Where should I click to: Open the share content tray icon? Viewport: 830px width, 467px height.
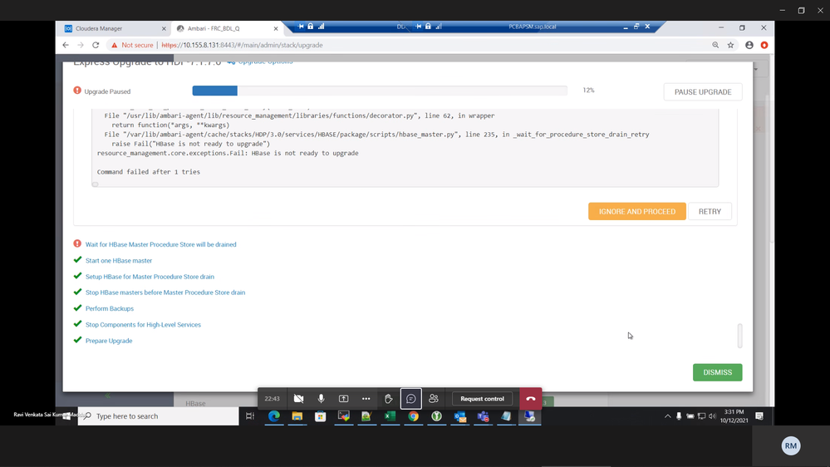click(x=343, y=399)
